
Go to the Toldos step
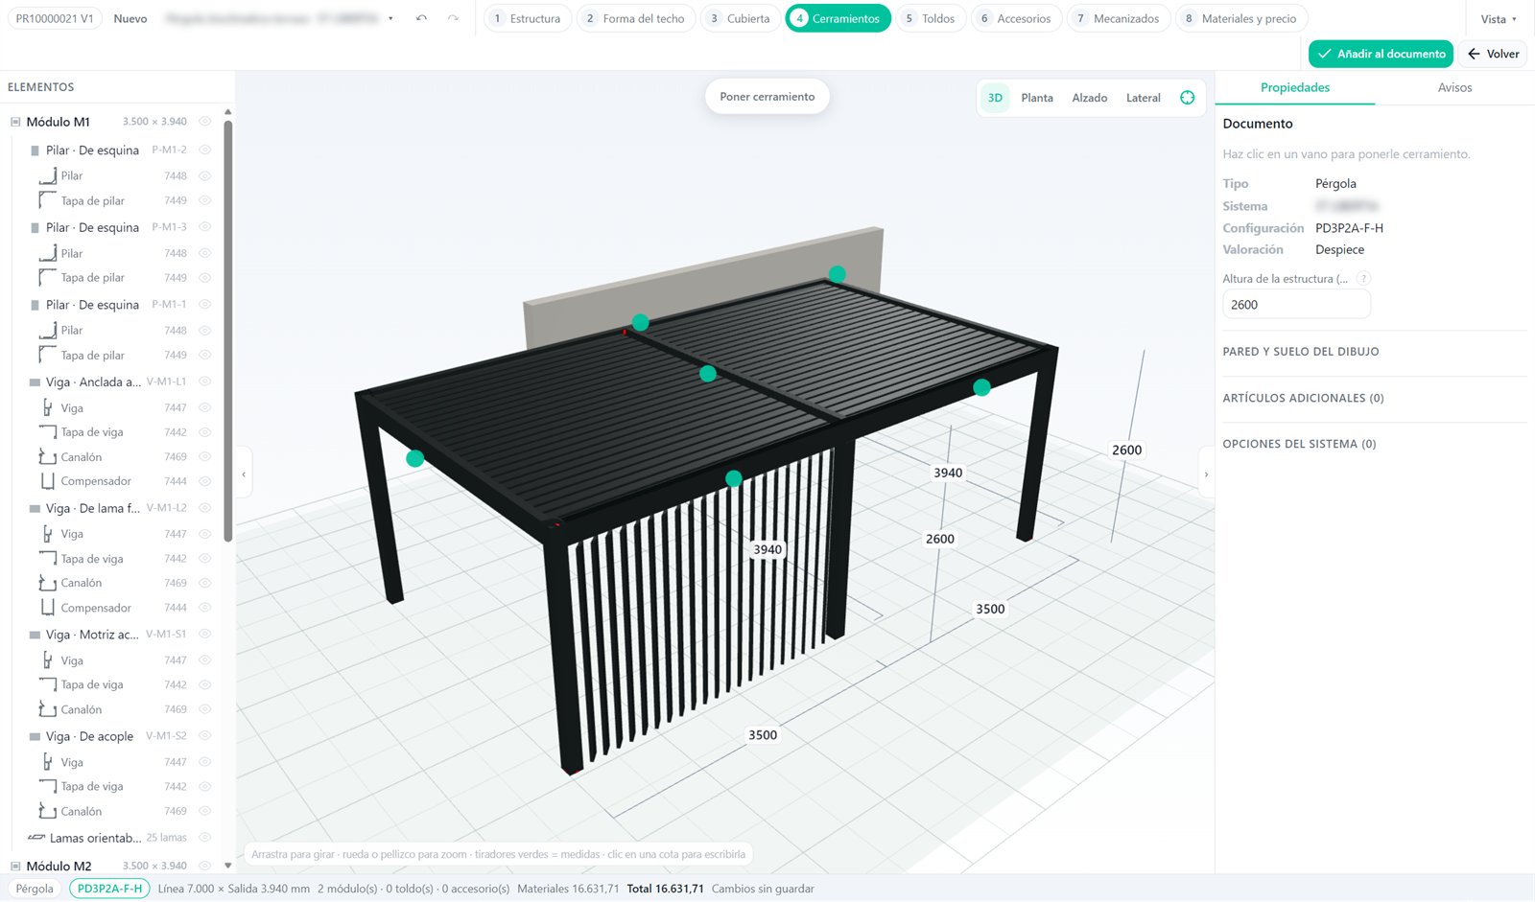tap(930, 18)
